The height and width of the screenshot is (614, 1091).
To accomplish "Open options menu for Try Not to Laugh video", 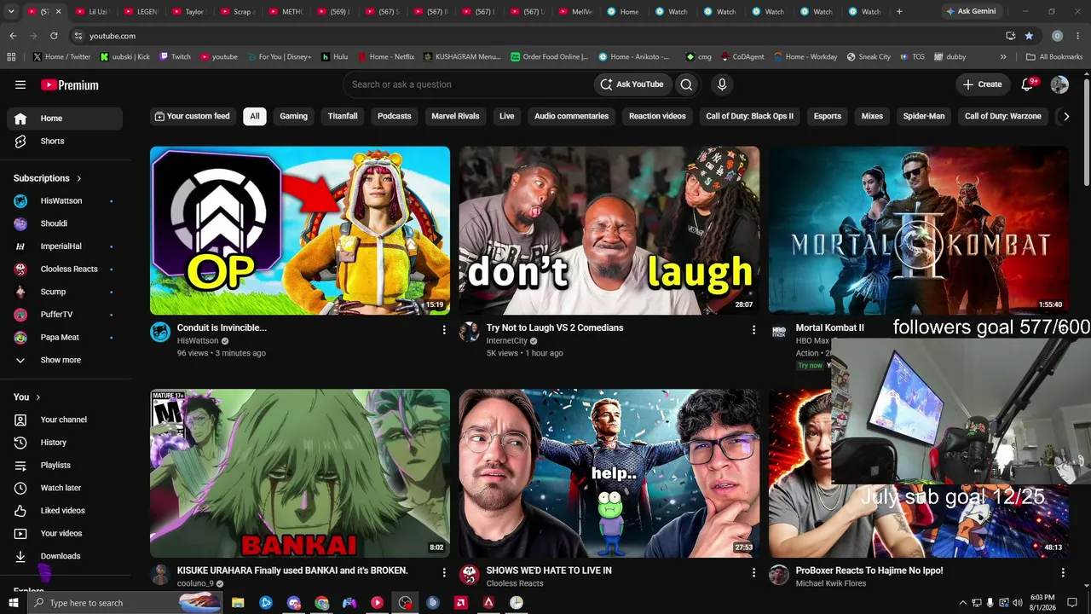I will (x=753, y=329).
